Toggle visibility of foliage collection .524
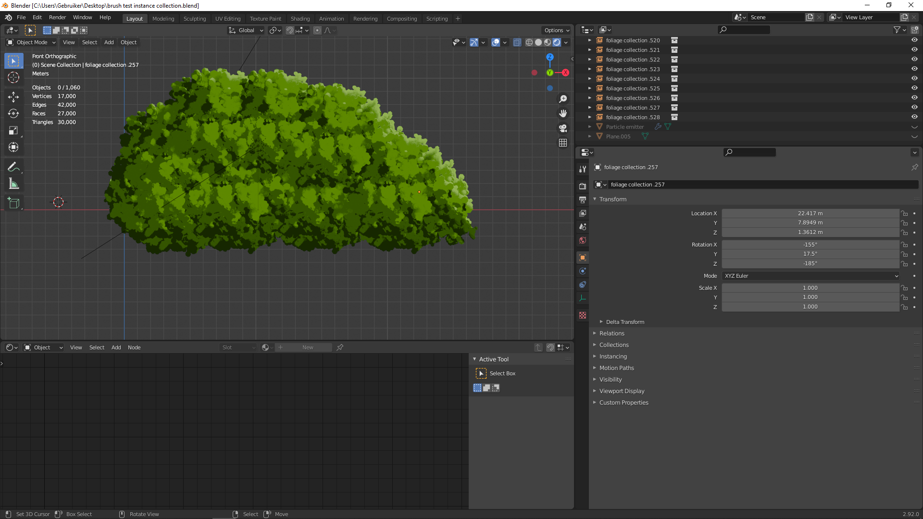Image resolution: width=923 pixels, height=519 pixels. point(914,79)
